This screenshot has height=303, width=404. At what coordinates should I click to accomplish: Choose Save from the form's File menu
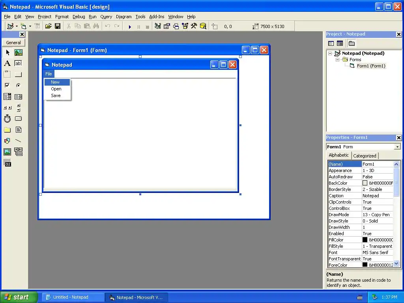[57, 95]
